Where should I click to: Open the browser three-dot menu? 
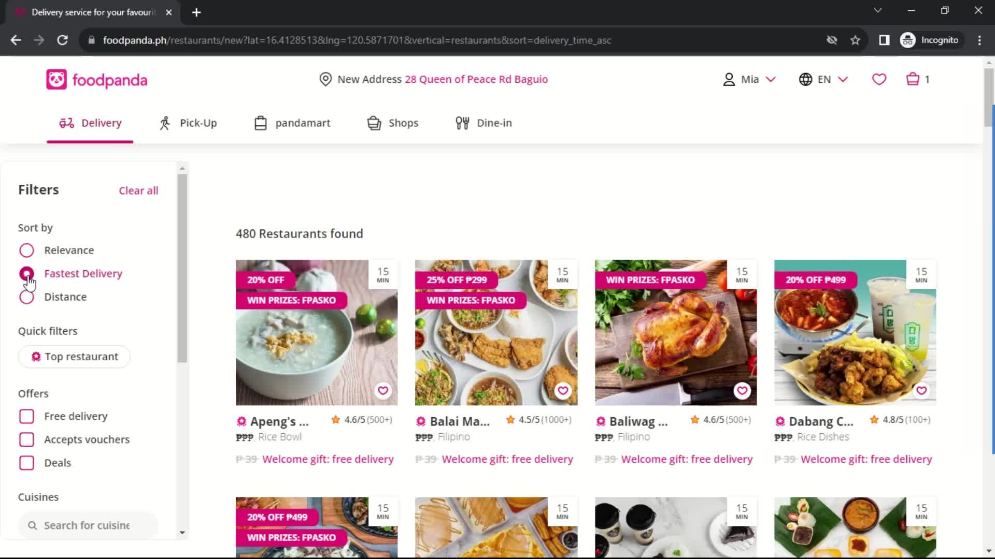(979, 40)
